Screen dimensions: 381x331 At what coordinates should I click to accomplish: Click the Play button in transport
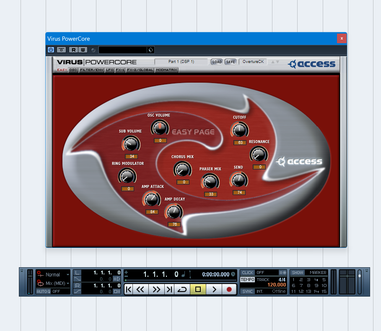point(214,289)
